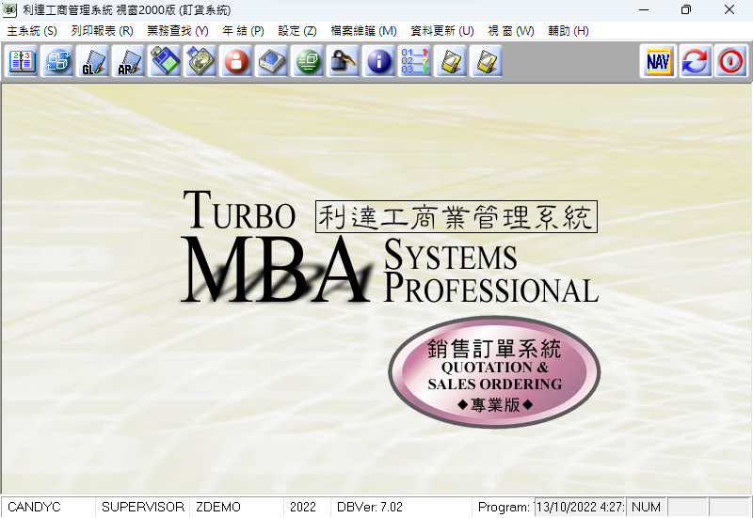Open the 設定 (Z) menu

(x=297, y=31)
